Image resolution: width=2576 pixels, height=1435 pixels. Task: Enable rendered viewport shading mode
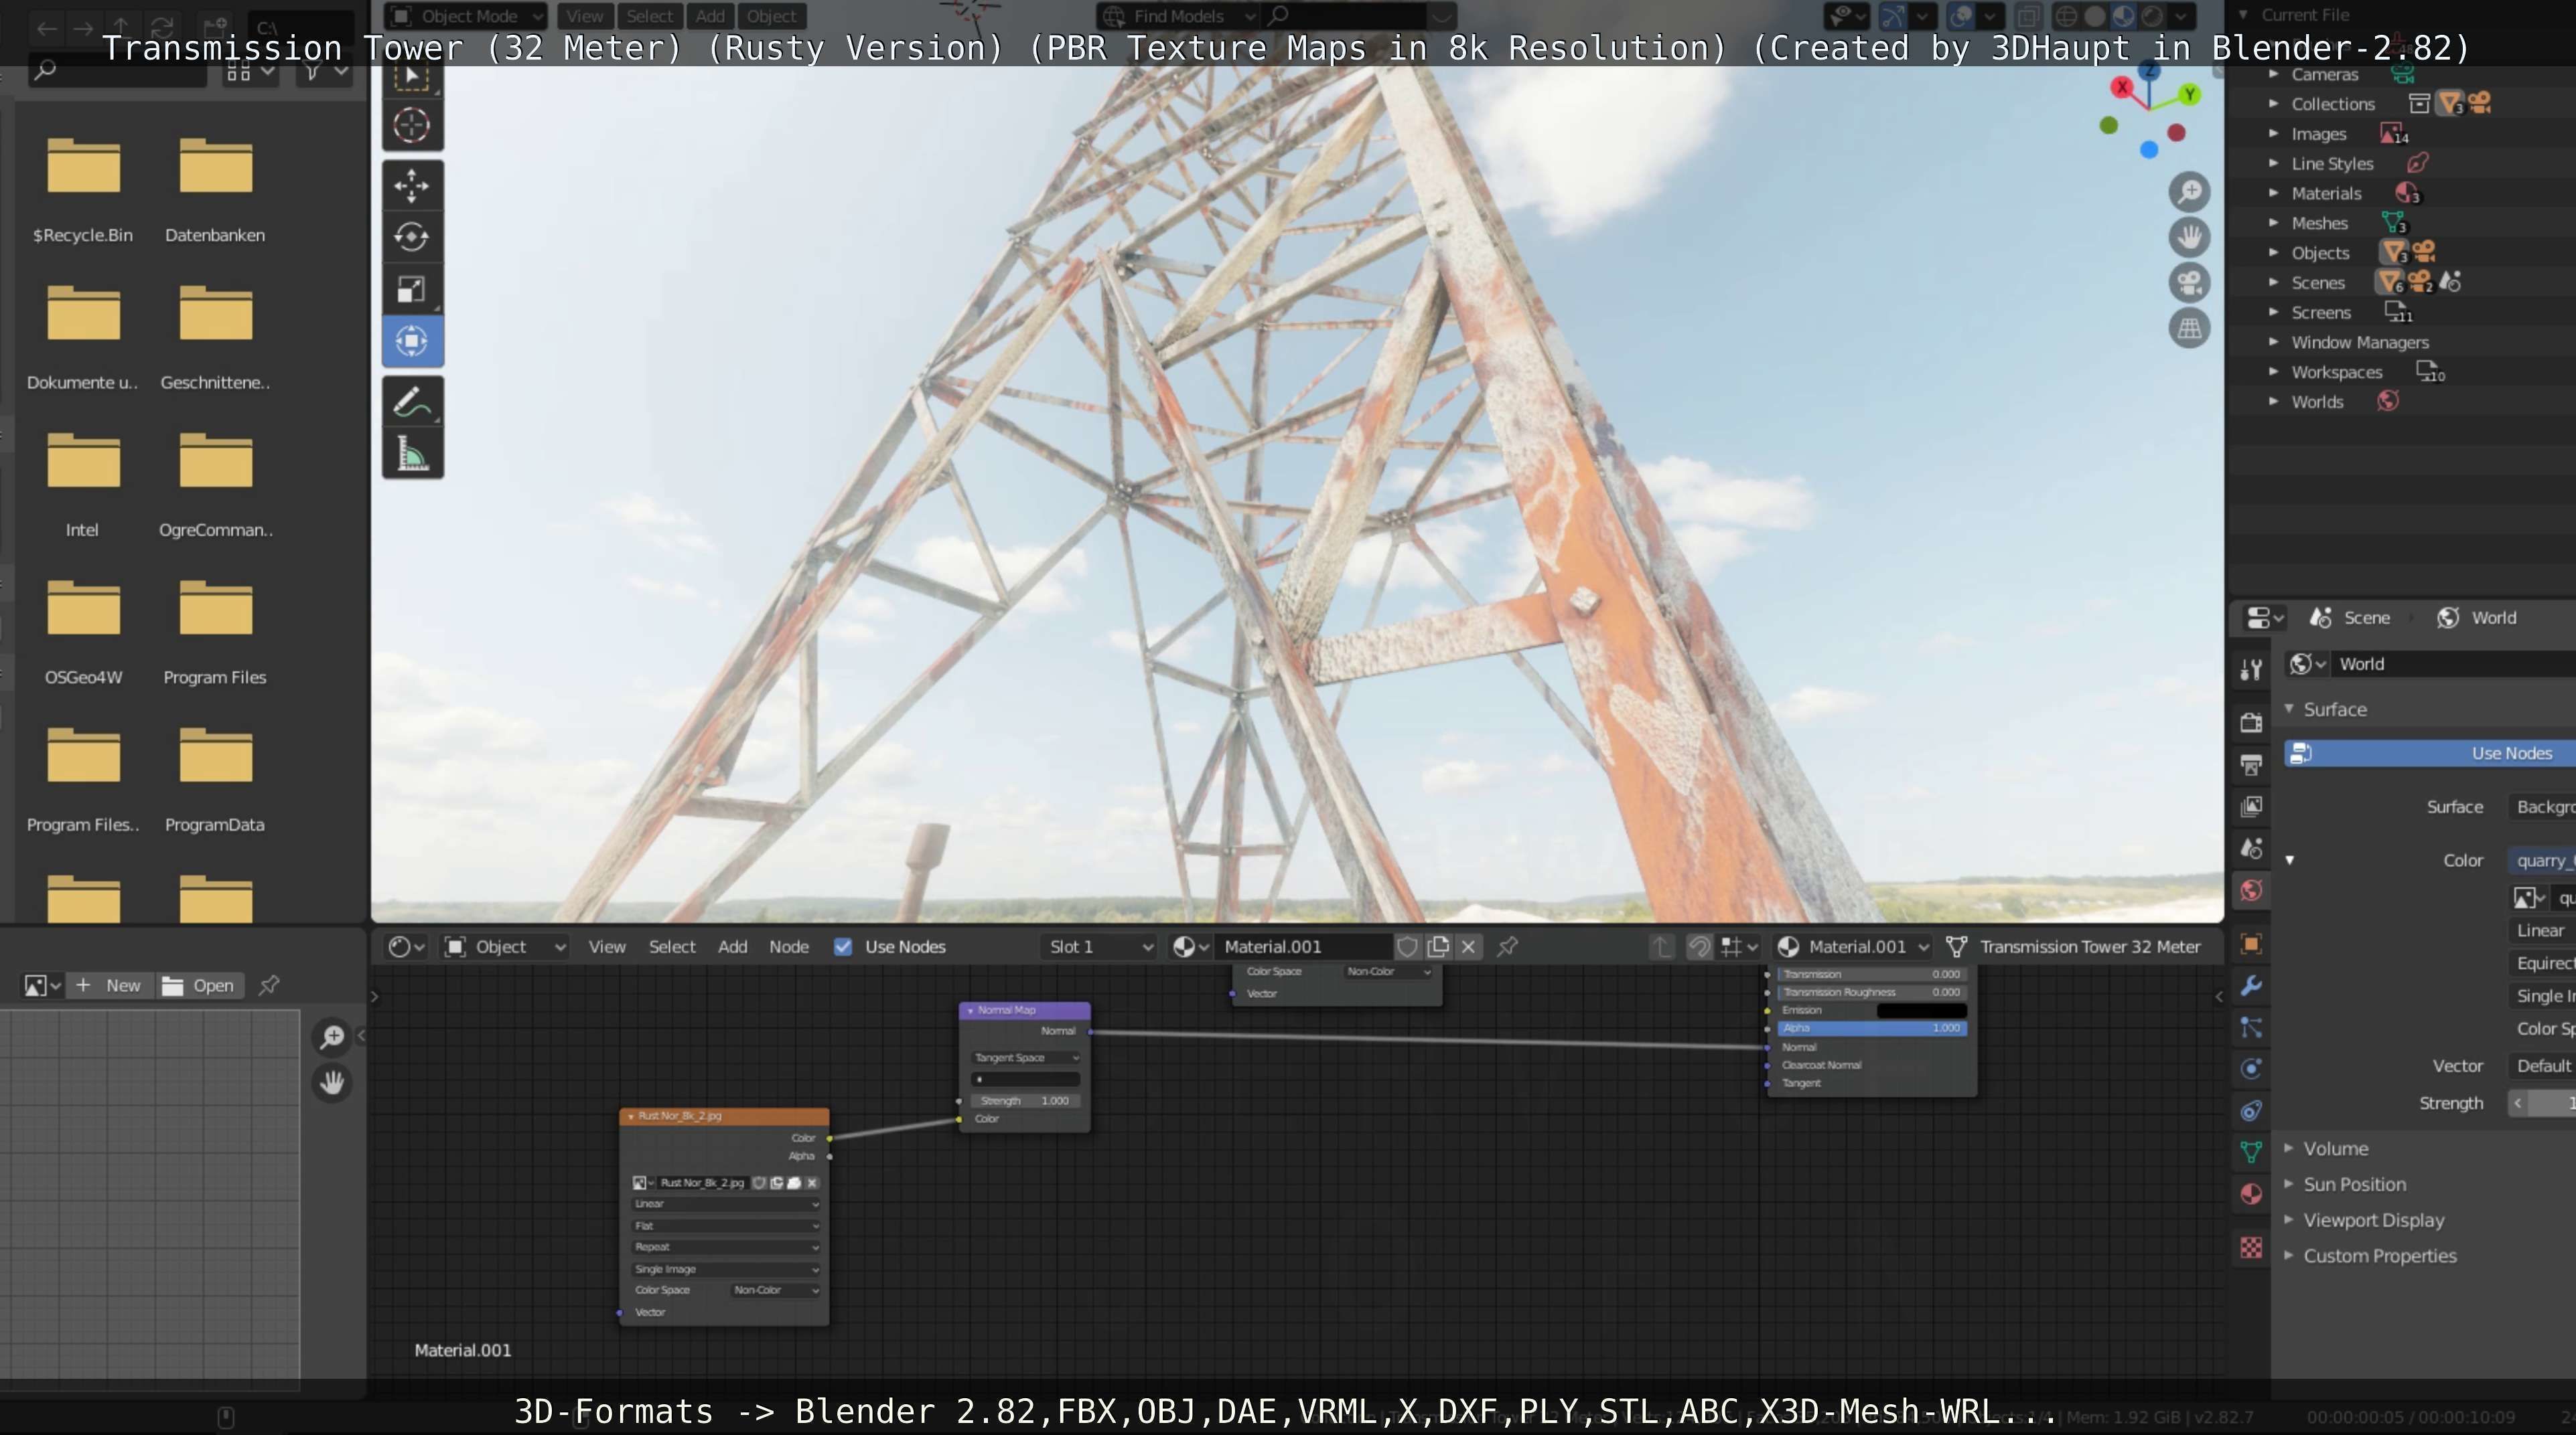2152,16
